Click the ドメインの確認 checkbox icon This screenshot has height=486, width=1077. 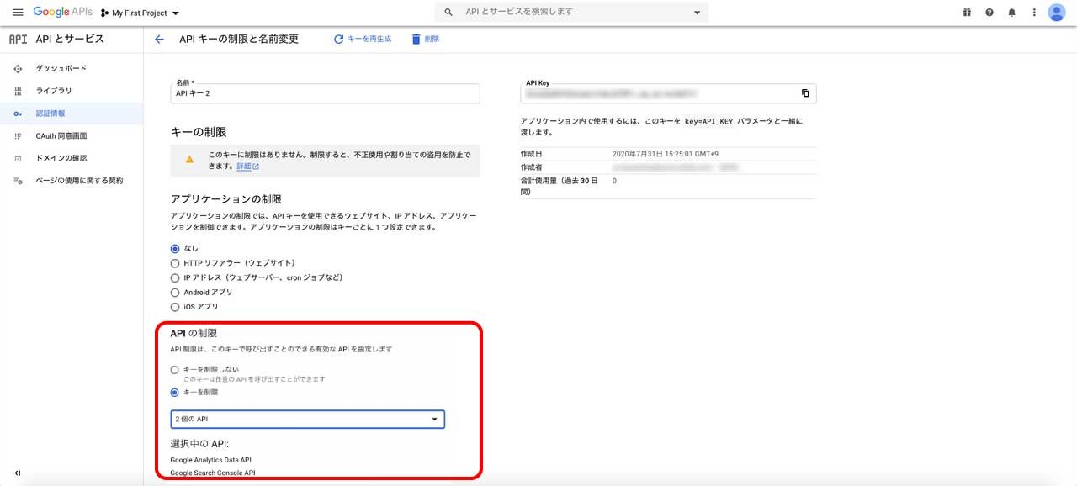click(x=18, y=158)
